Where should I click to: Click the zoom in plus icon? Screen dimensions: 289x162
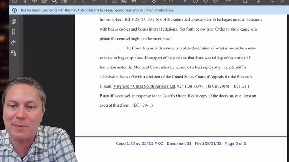pos(215,1)
